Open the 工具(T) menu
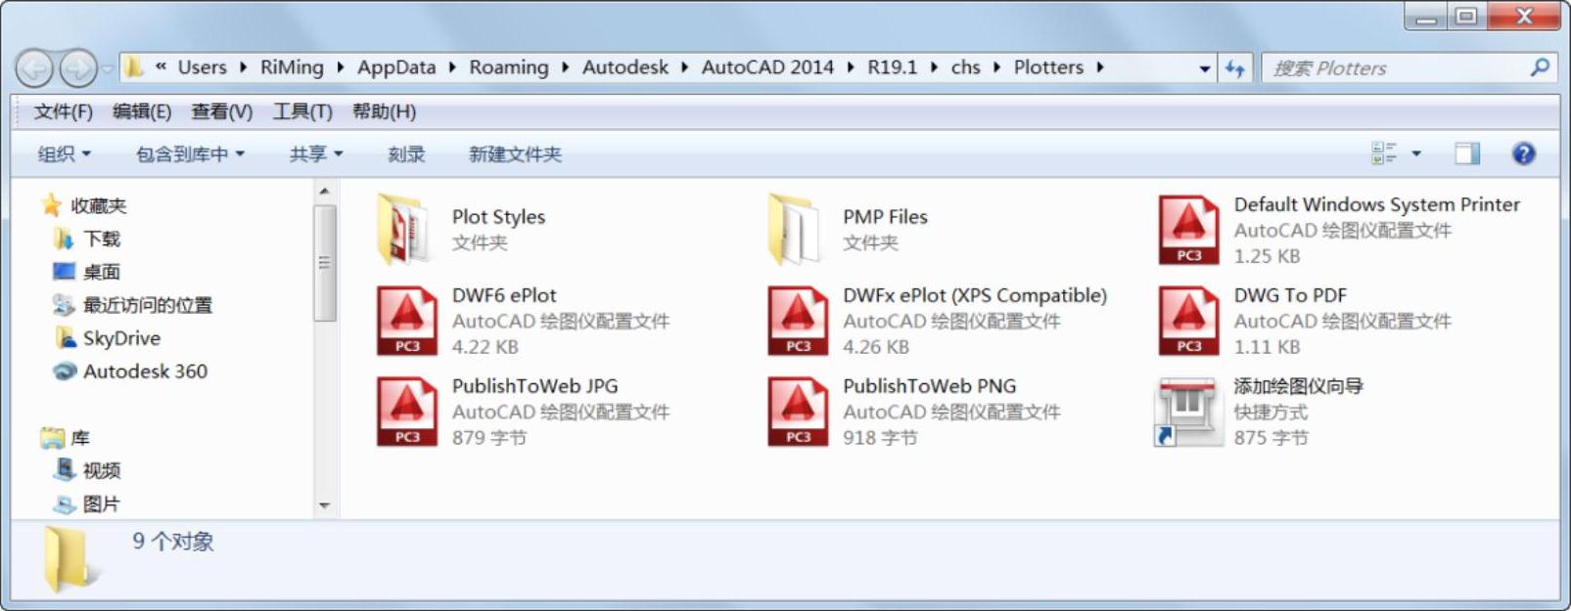Image resolution: width=1571 pixels, height=611 pixels. 302,111
